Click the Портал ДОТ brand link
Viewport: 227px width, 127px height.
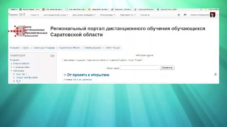pos(17,15)
